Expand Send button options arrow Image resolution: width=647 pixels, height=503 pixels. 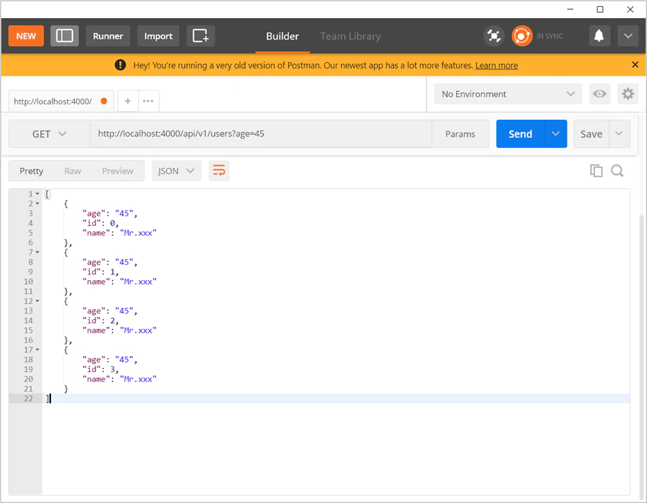click(556, 134)
